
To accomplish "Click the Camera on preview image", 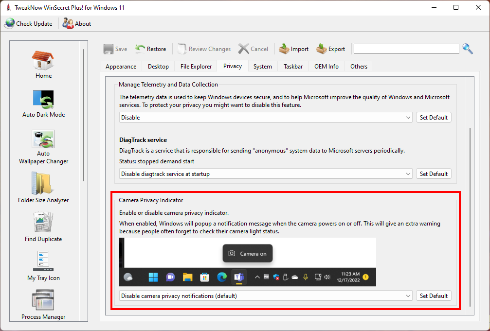I will coord(248,262).
